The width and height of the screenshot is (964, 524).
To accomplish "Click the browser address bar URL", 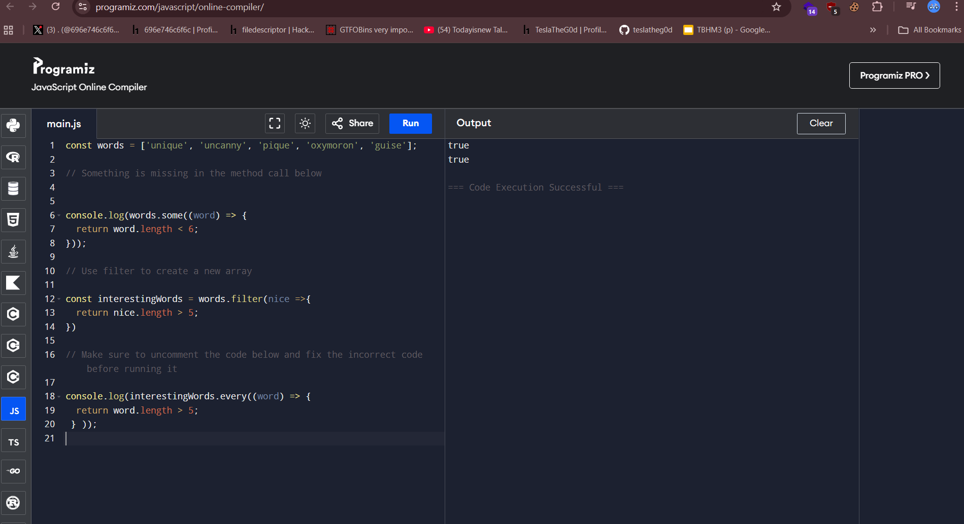I will (180, 7).
